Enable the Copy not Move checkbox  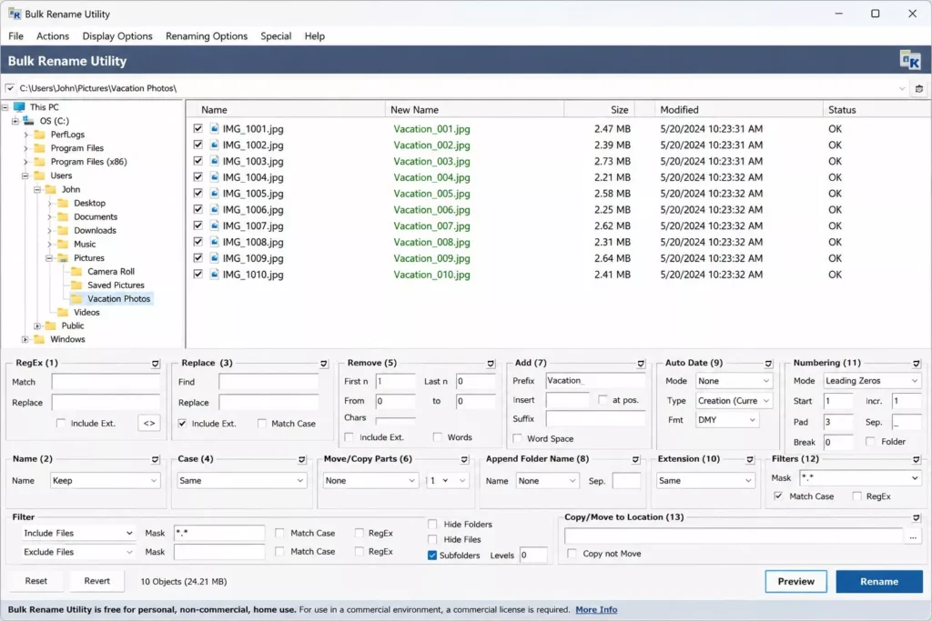coord(572,554)
